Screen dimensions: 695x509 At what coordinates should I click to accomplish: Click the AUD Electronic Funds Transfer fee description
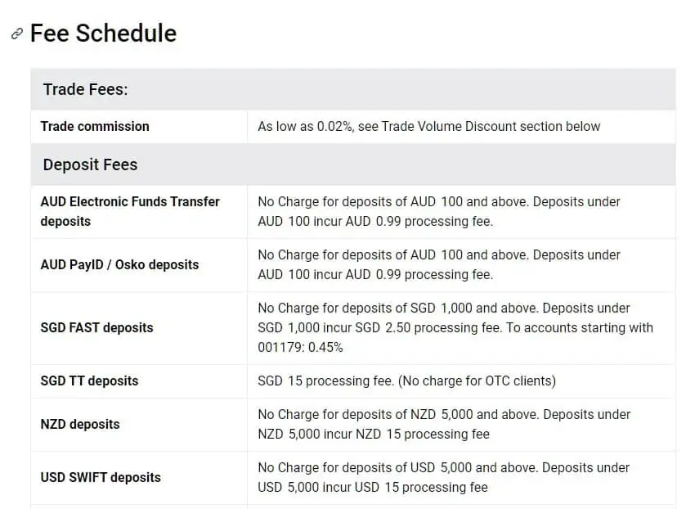coord(439,211)
